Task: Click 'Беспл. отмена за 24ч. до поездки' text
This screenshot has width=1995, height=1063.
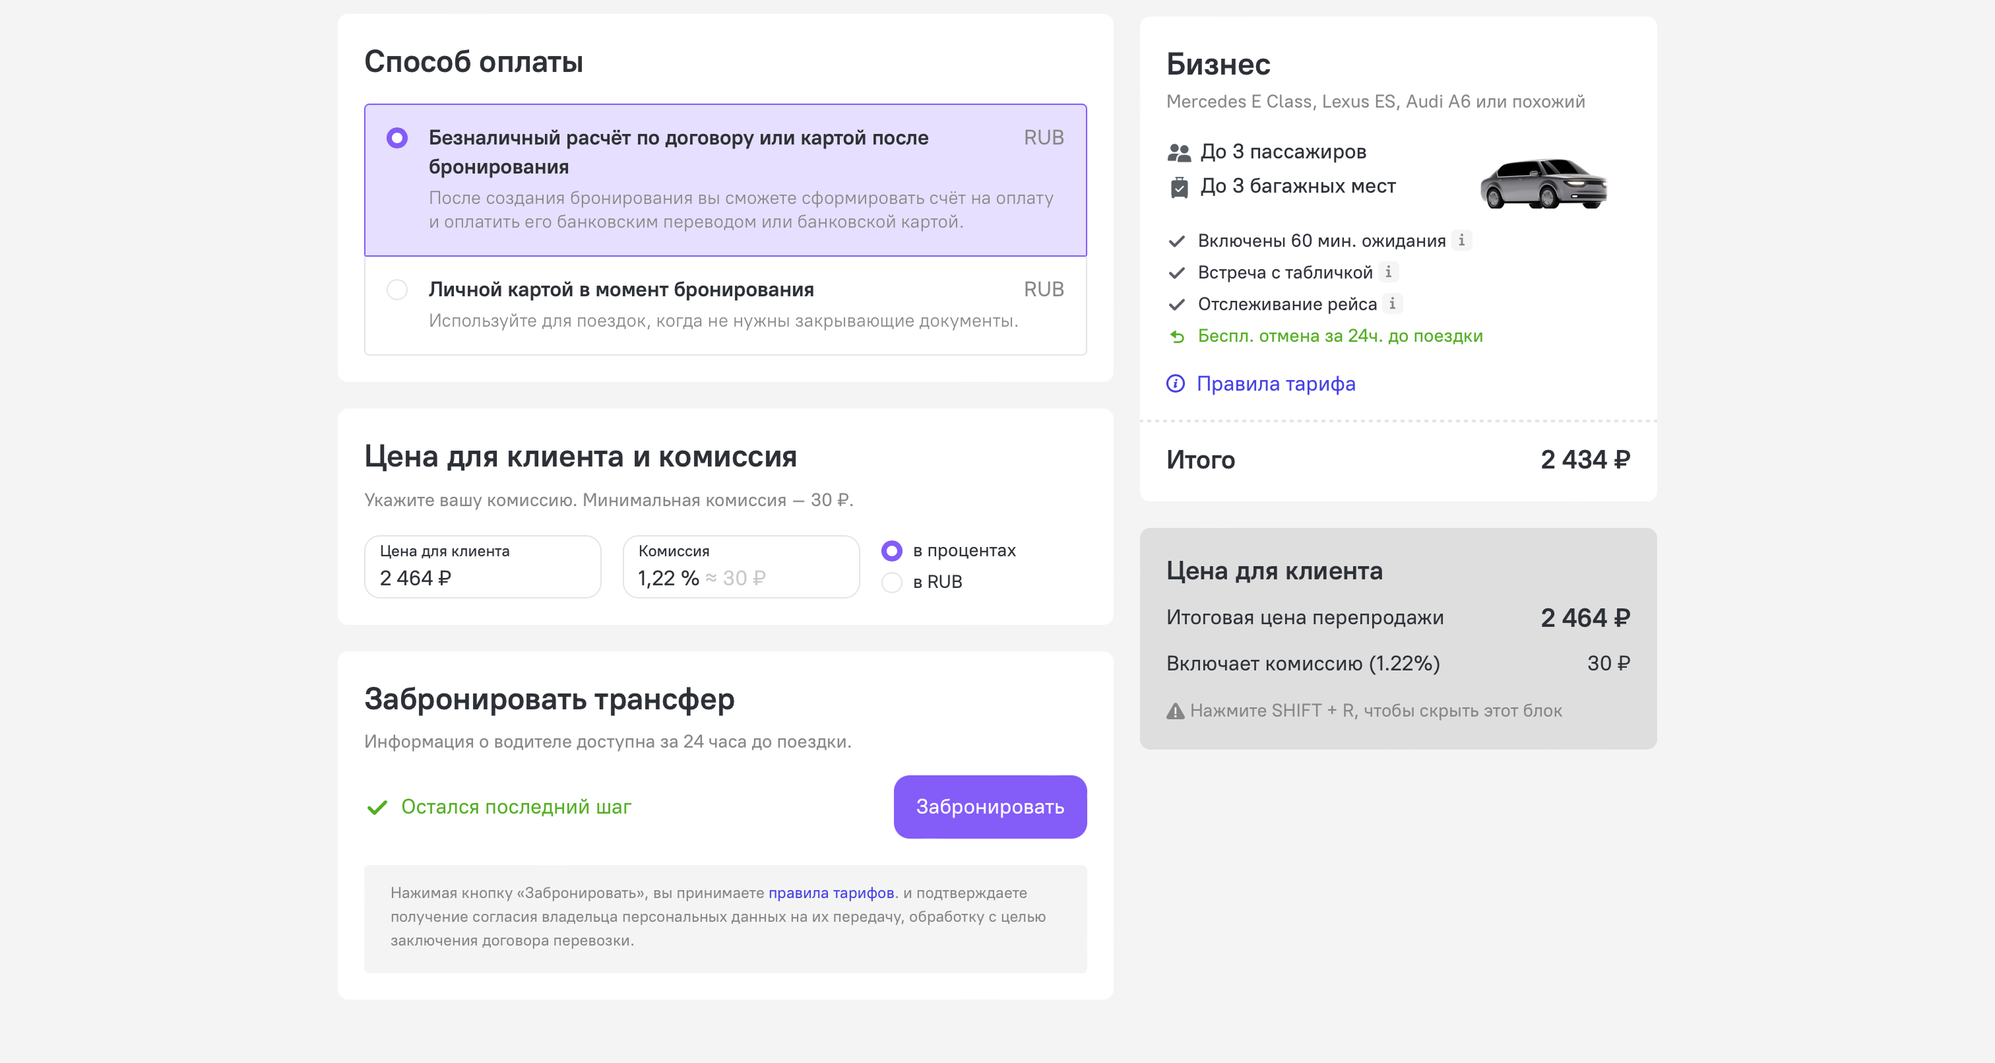Action: (1340, 335)
